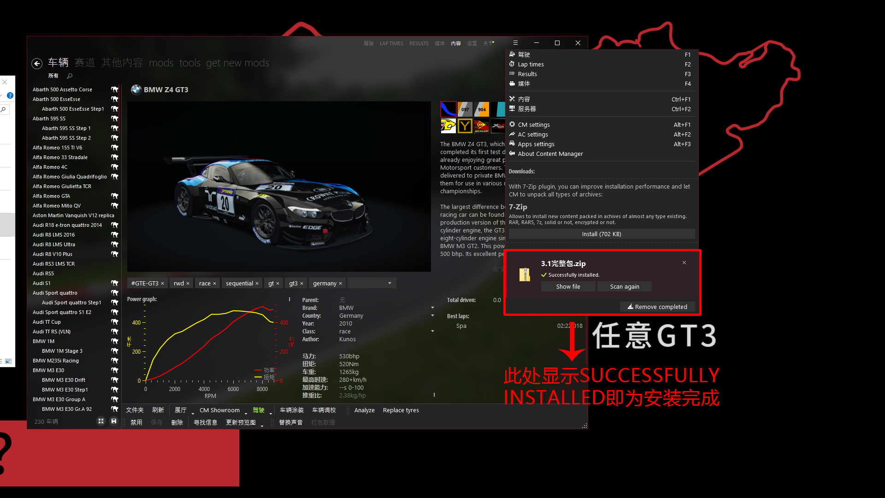The height and width of the screenshot is (498, 885).
Task: Expand the Class race dropdown arrow
Action: [x=432, y=331]
